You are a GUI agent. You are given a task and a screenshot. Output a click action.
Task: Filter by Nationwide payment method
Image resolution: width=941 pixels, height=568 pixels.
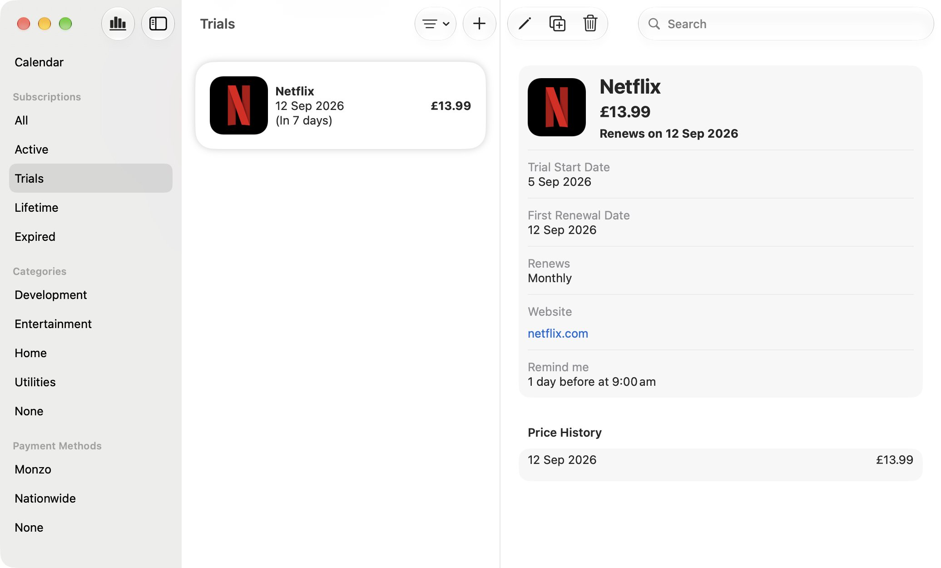(91, 498)
